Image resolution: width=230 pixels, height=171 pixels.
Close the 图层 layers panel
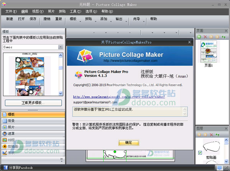226,128
